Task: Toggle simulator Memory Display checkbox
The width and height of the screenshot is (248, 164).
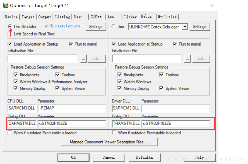Action: click(x=16, y=88)
